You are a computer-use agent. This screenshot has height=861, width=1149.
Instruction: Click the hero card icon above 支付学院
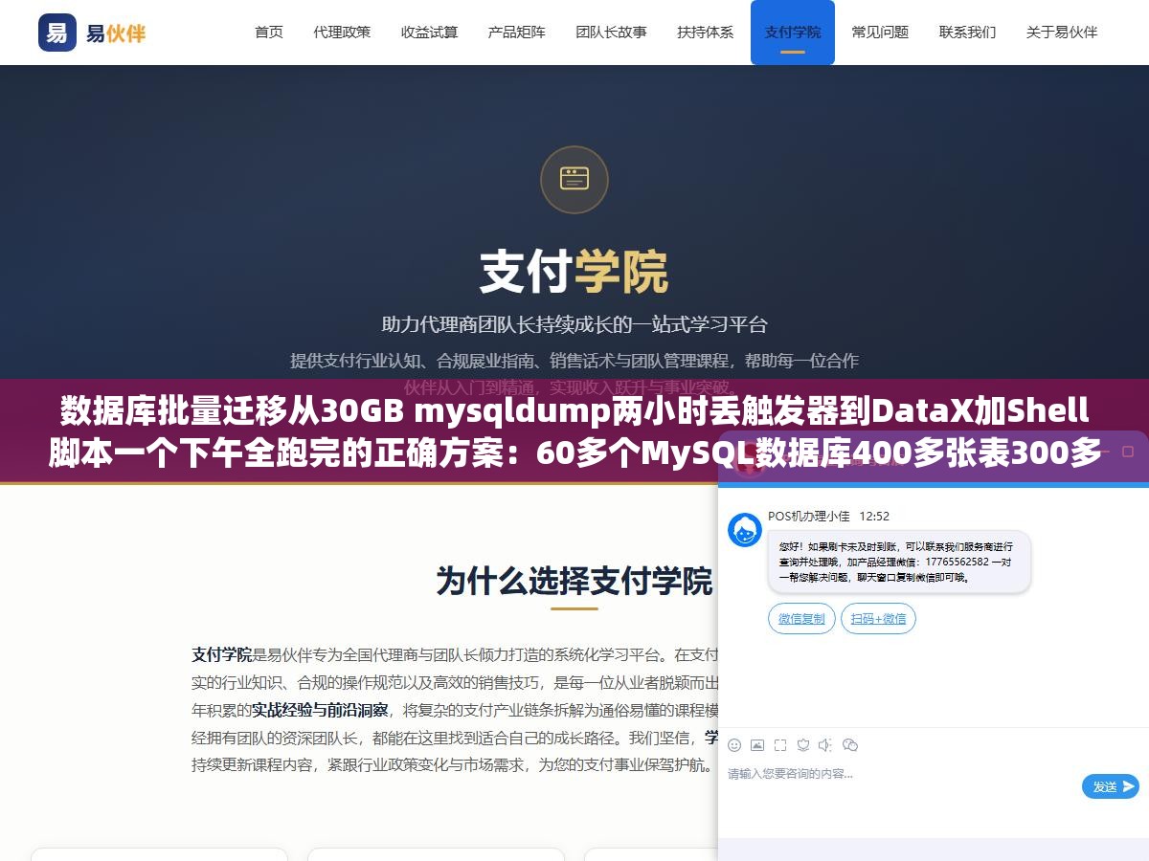(574, 179)
